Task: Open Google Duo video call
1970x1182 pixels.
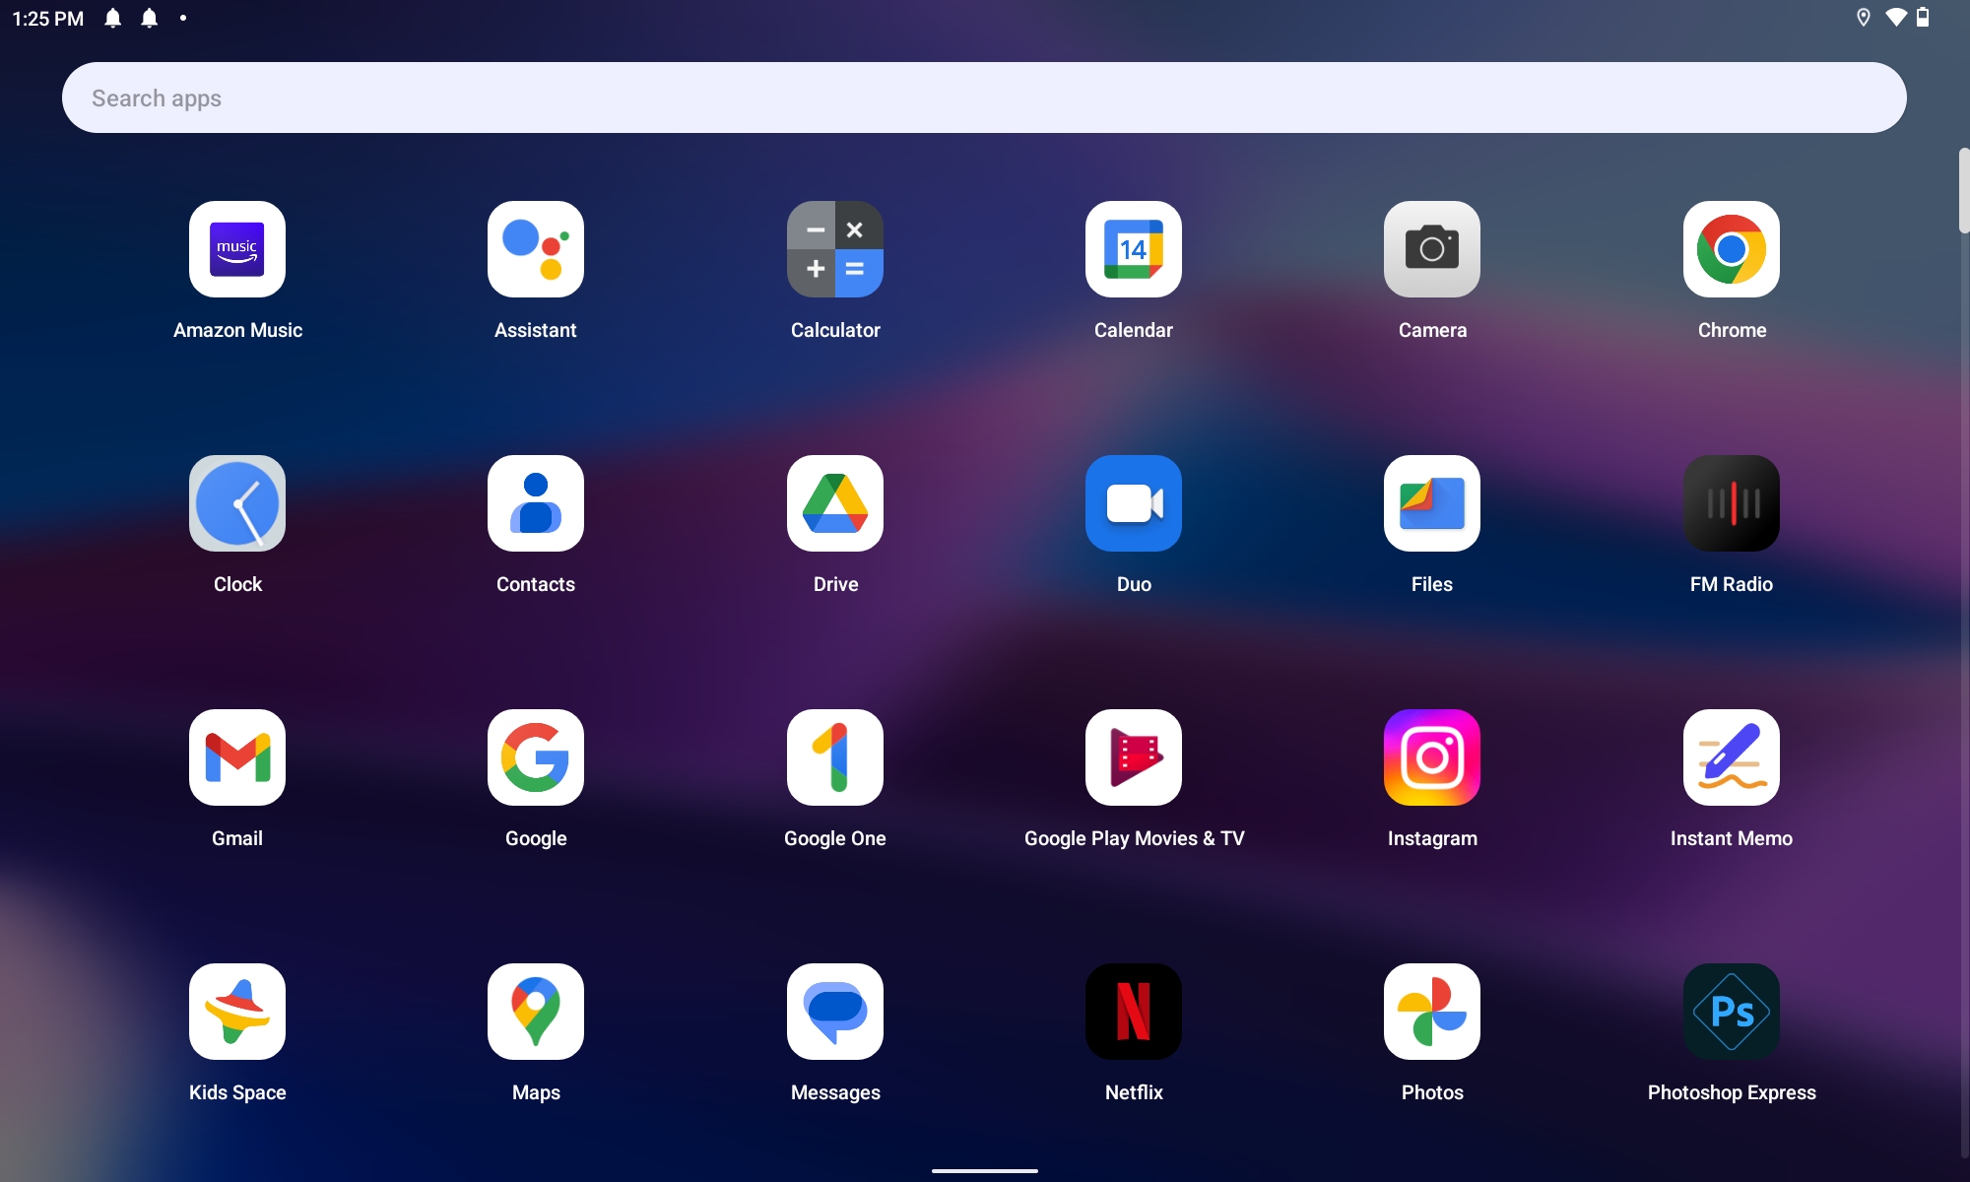Action: pyautogui.click(x=1133, y=502)
